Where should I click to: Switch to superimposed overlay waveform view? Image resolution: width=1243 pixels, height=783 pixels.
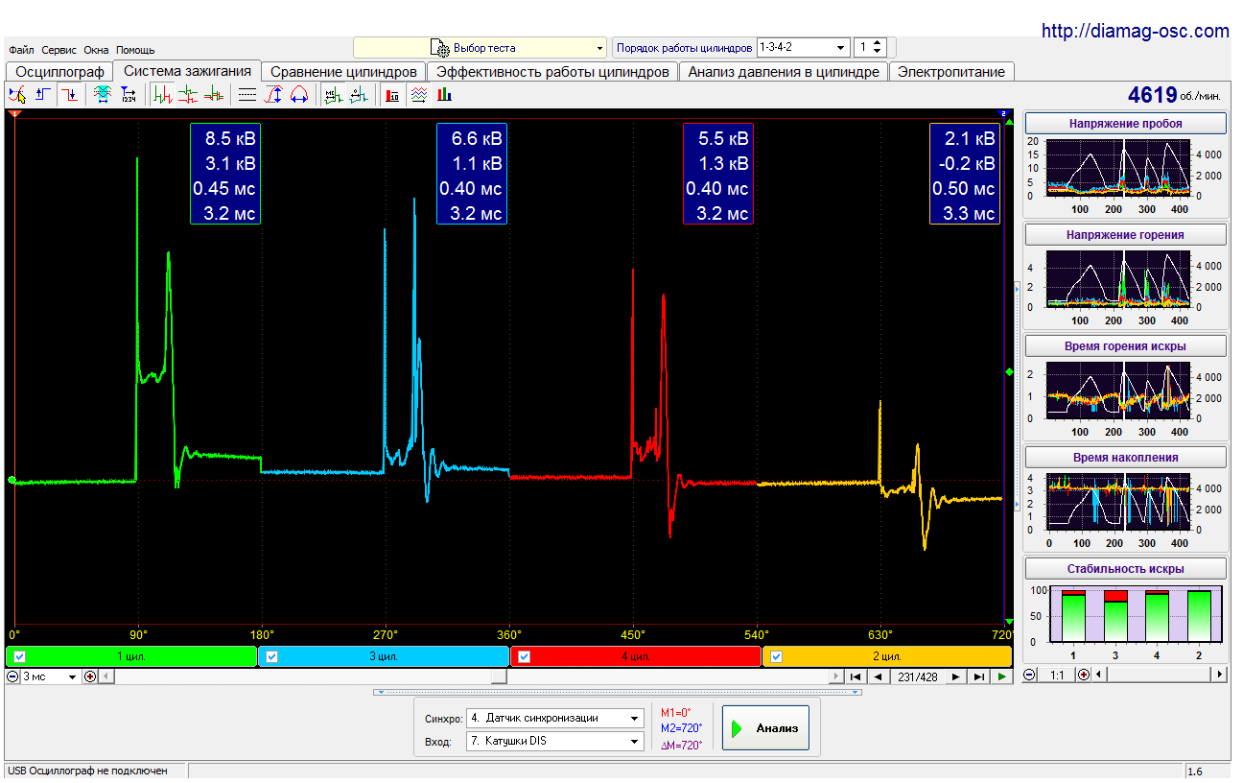click(x=215, y=94)
